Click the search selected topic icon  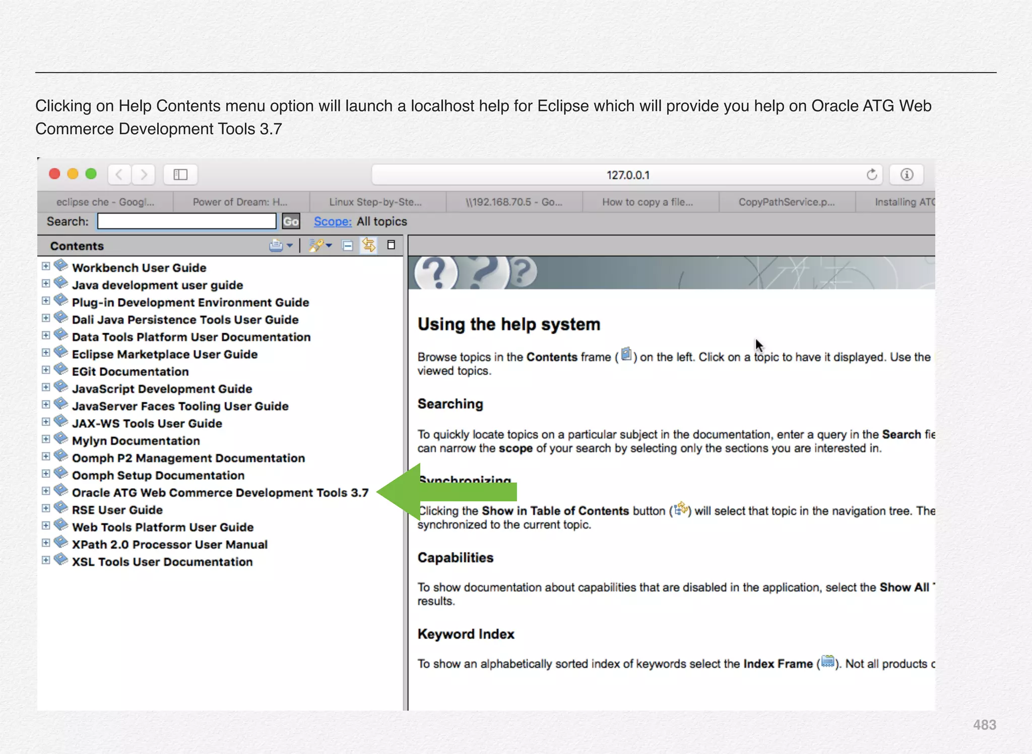pyautogui.click(x=316, y=245)
